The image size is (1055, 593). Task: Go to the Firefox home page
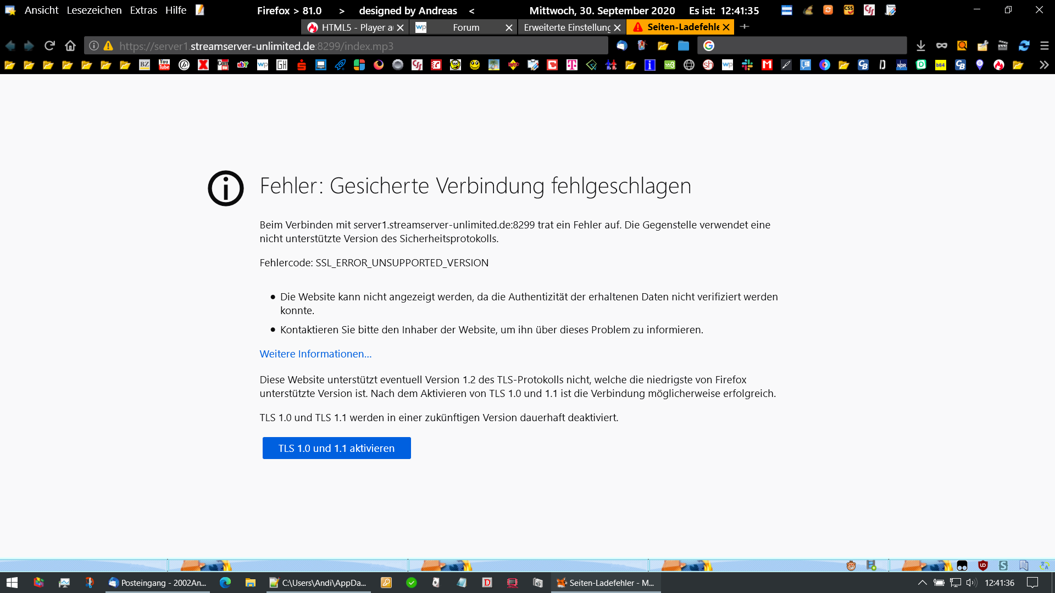[70, 46]
